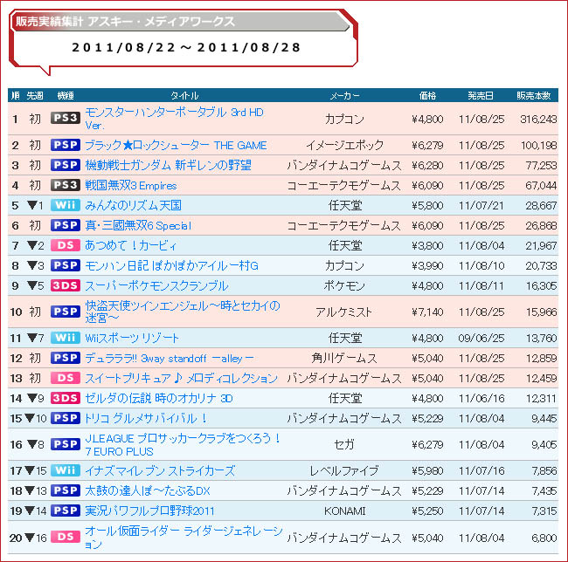Click the 3DS badge for スーパーポケモンスクランブル
This screenshot has height=562, width=568.
pos(66,285)
